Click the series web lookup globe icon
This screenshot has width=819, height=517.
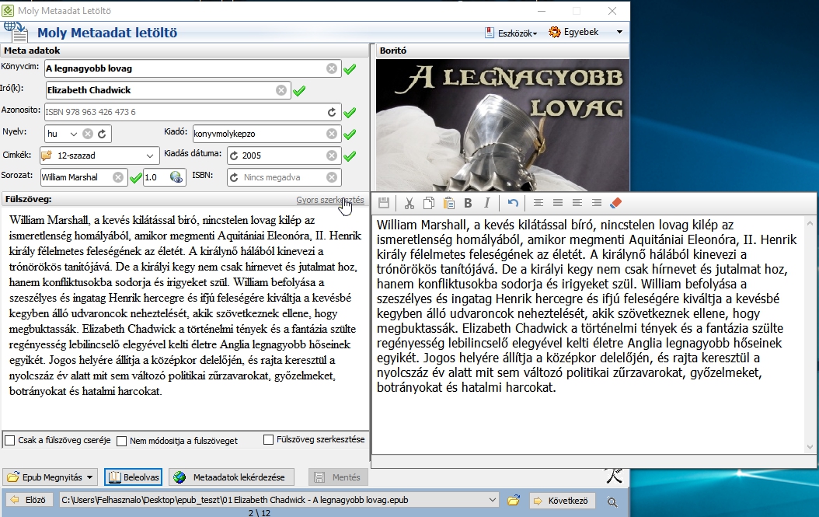pos(176,177)
